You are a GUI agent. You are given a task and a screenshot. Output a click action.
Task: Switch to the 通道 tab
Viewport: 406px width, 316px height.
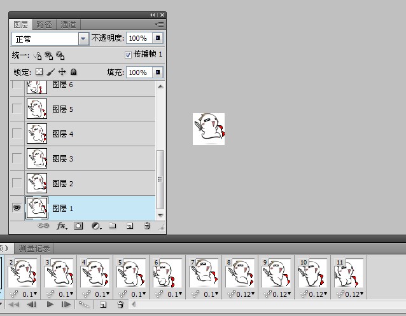[68, 25]
